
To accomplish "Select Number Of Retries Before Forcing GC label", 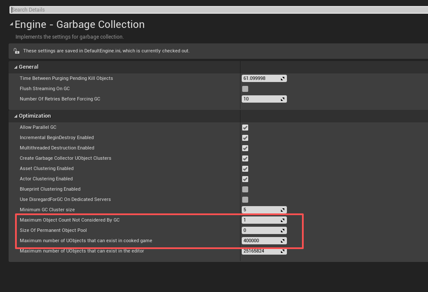I will click(60, 99).
